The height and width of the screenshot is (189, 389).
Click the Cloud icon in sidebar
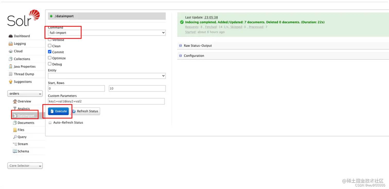tap(11, 51)
